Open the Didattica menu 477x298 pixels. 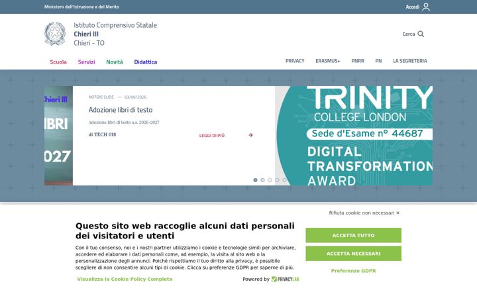coord(145,62)
